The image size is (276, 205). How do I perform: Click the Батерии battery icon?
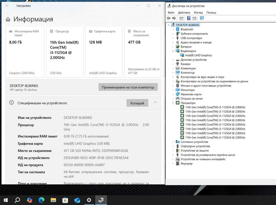[178, 47]
